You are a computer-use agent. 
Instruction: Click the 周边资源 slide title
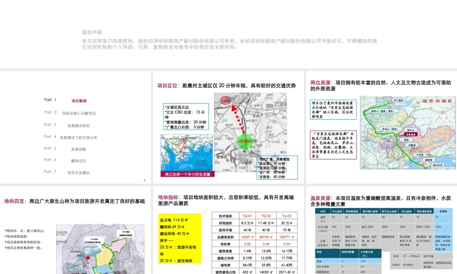[321, 83]
